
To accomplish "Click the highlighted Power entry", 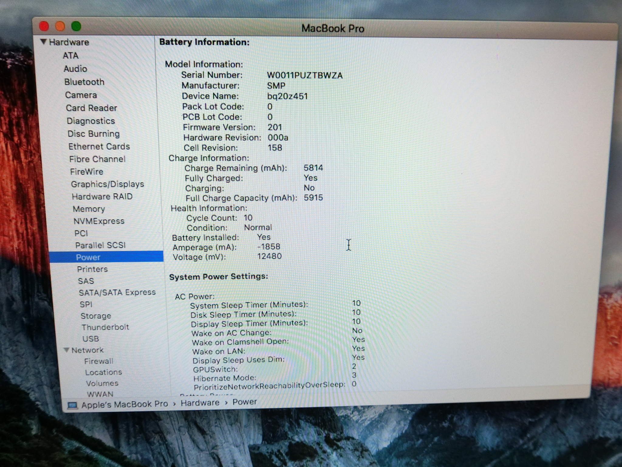I will (x=88, y=257).
